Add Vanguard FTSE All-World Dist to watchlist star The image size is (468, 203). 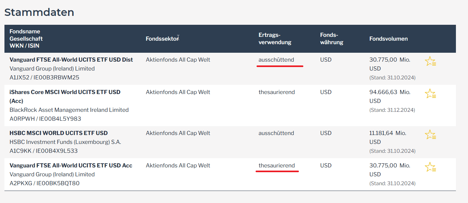[430, 61]
